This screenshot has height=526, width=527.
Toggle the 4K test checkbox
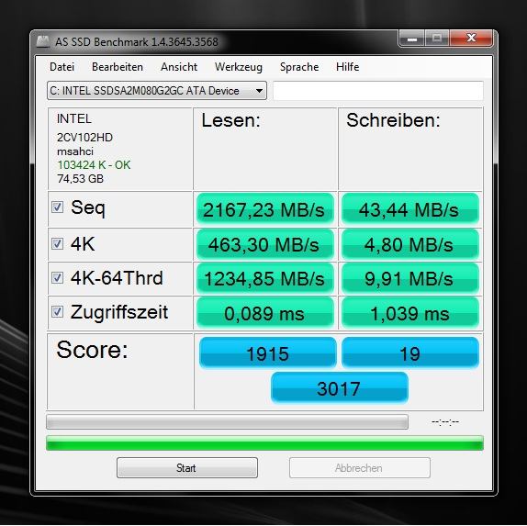tap(57, 243)
